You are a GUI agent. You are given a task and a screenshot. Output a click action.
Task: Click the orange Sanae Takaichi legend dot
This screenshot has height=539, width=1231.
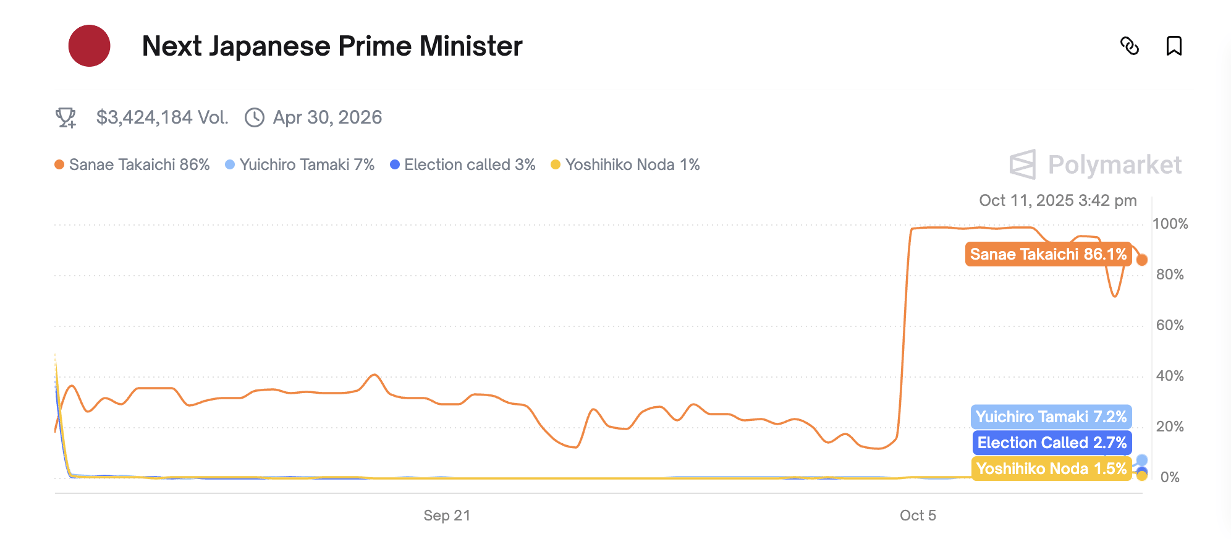point(59,164)
